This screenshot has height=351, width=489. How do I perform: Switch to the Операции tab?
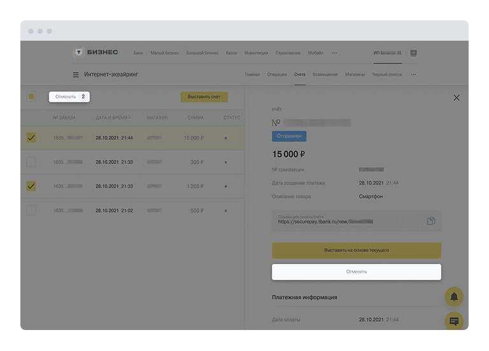(277, 74)
